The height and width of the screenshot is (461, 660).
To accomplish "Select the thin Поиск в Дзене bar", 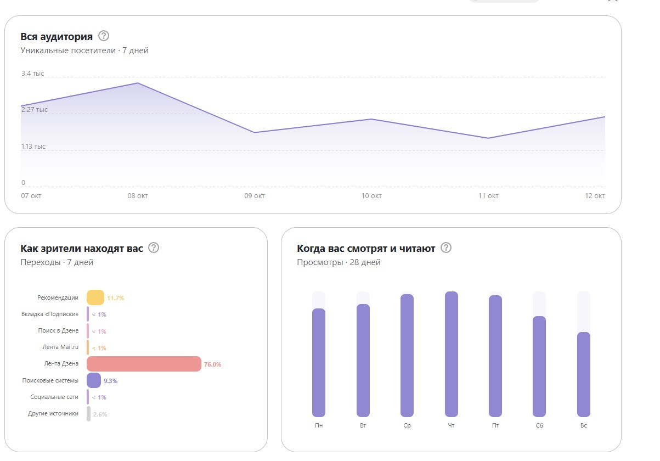I will [88, 331].
